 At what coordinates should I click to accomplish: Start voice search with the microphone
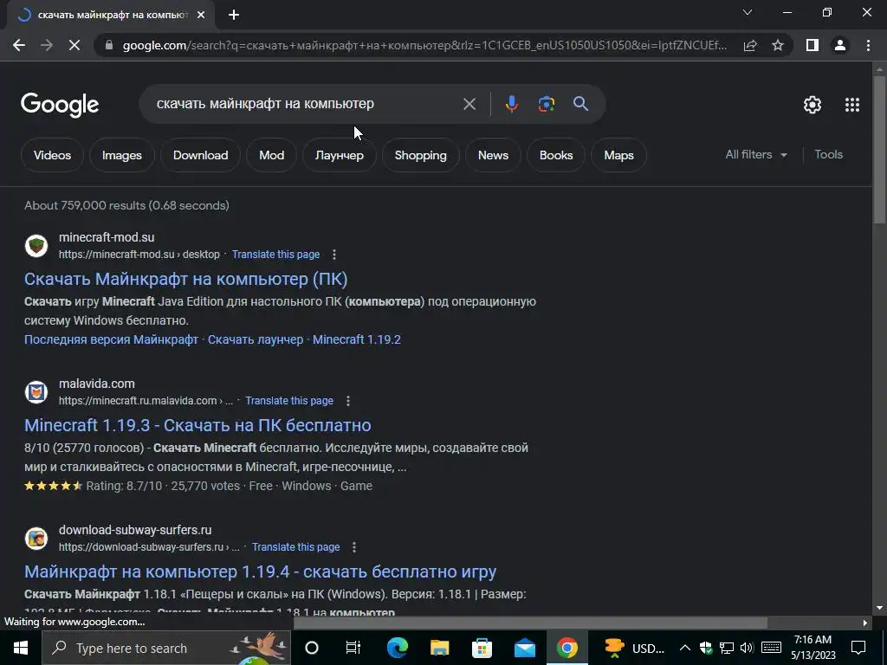511,104
